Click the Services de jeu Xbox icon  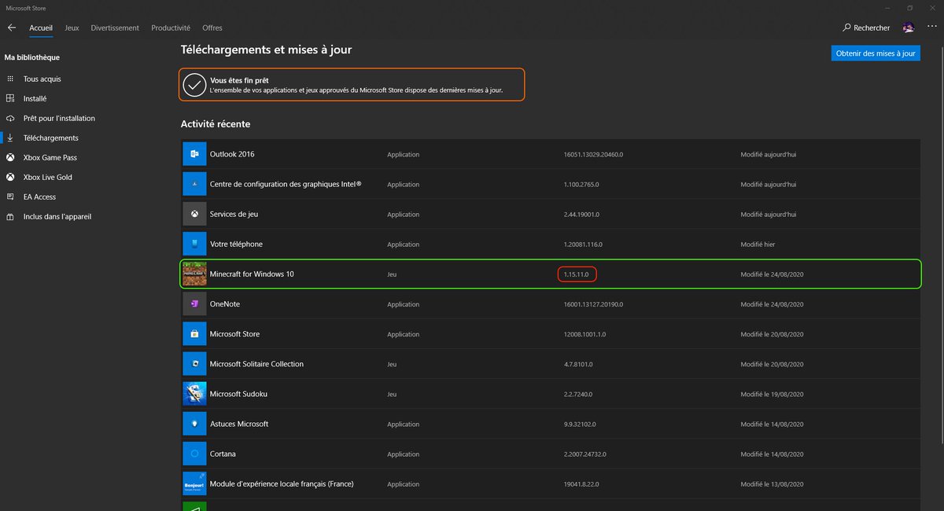[x=194, y=214]
